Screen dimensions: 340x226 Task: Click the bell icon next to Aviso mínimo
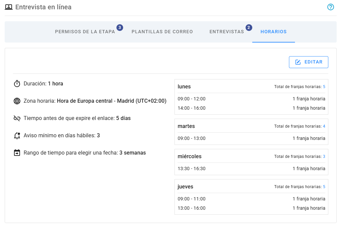point(17,135)
